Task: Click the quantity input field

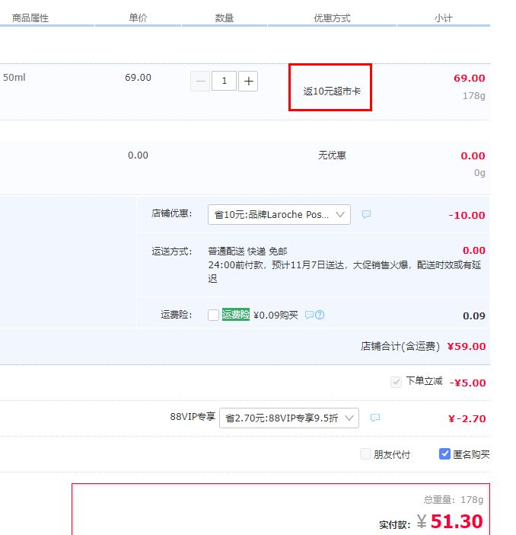Action: click(x=224, y=82)
